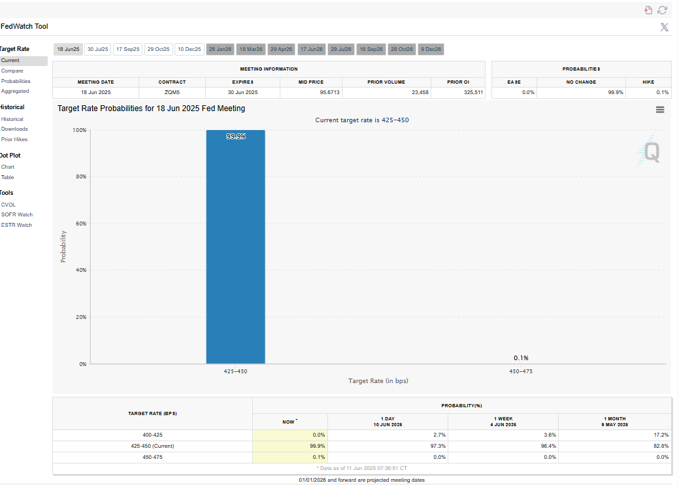The height and width of the screenshot is (487, 679).
Task: Open Probabilities under Target Rate
Action: [x=16, y=81]
